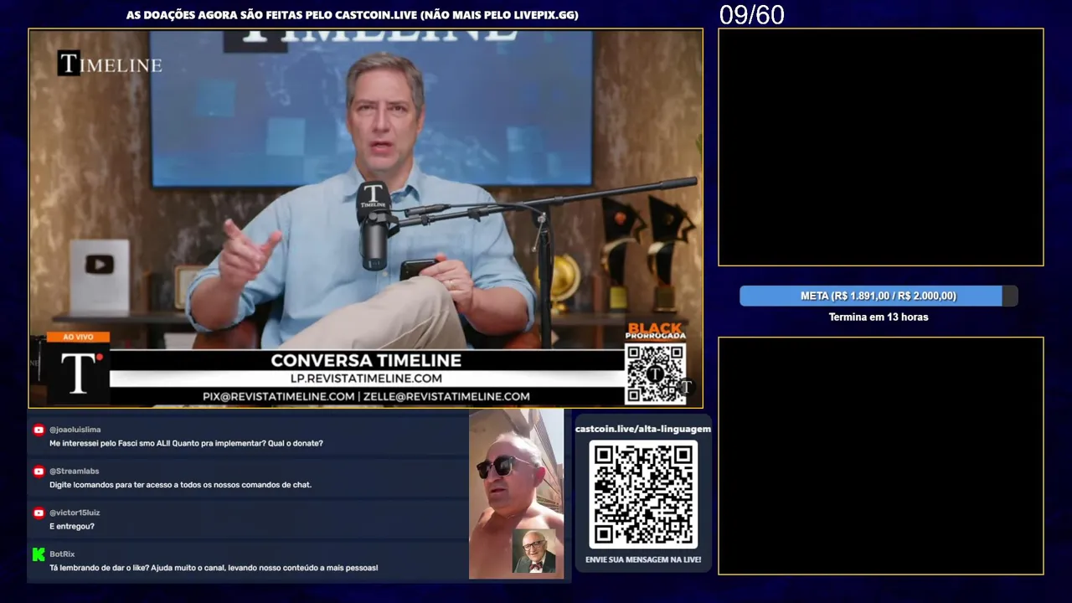Click the QR code in video banner
Viewport: 1072px width, 603px height.
tap(655, 373)
